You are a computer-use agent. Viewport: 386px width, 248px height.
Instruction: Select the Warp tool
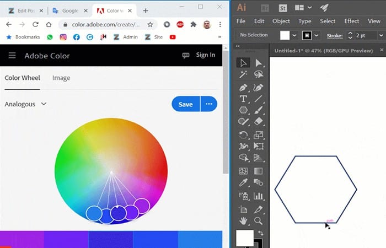click(243, 146)
